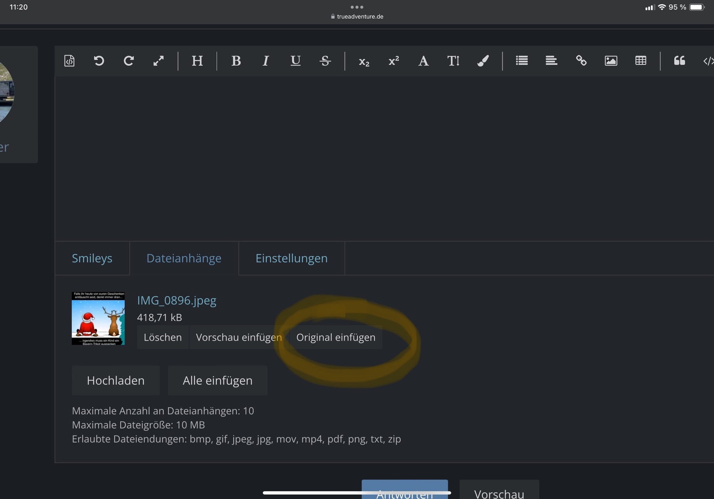Open the heading format dropdown
The image size is (714, 499).
pos(197,61)
